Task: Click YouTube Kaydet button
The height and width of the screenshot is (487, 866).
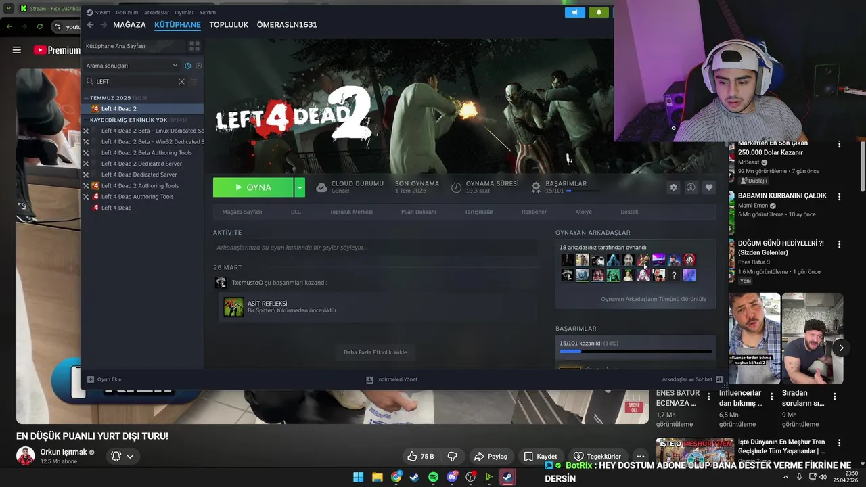Action: 540,456
